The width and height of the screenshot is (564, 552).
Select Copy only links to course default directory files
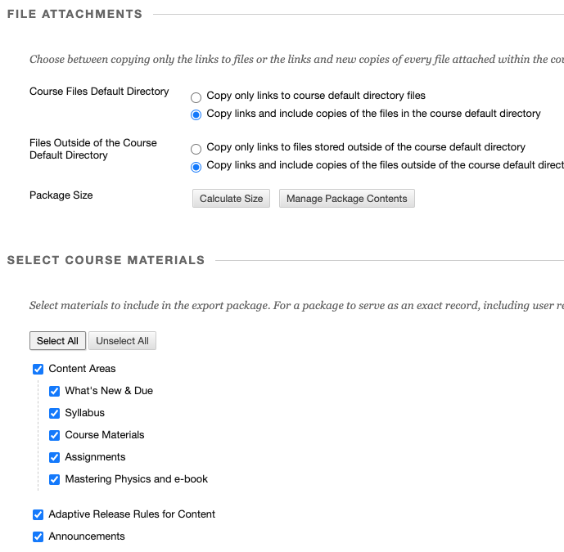click(x=196, y=96)
